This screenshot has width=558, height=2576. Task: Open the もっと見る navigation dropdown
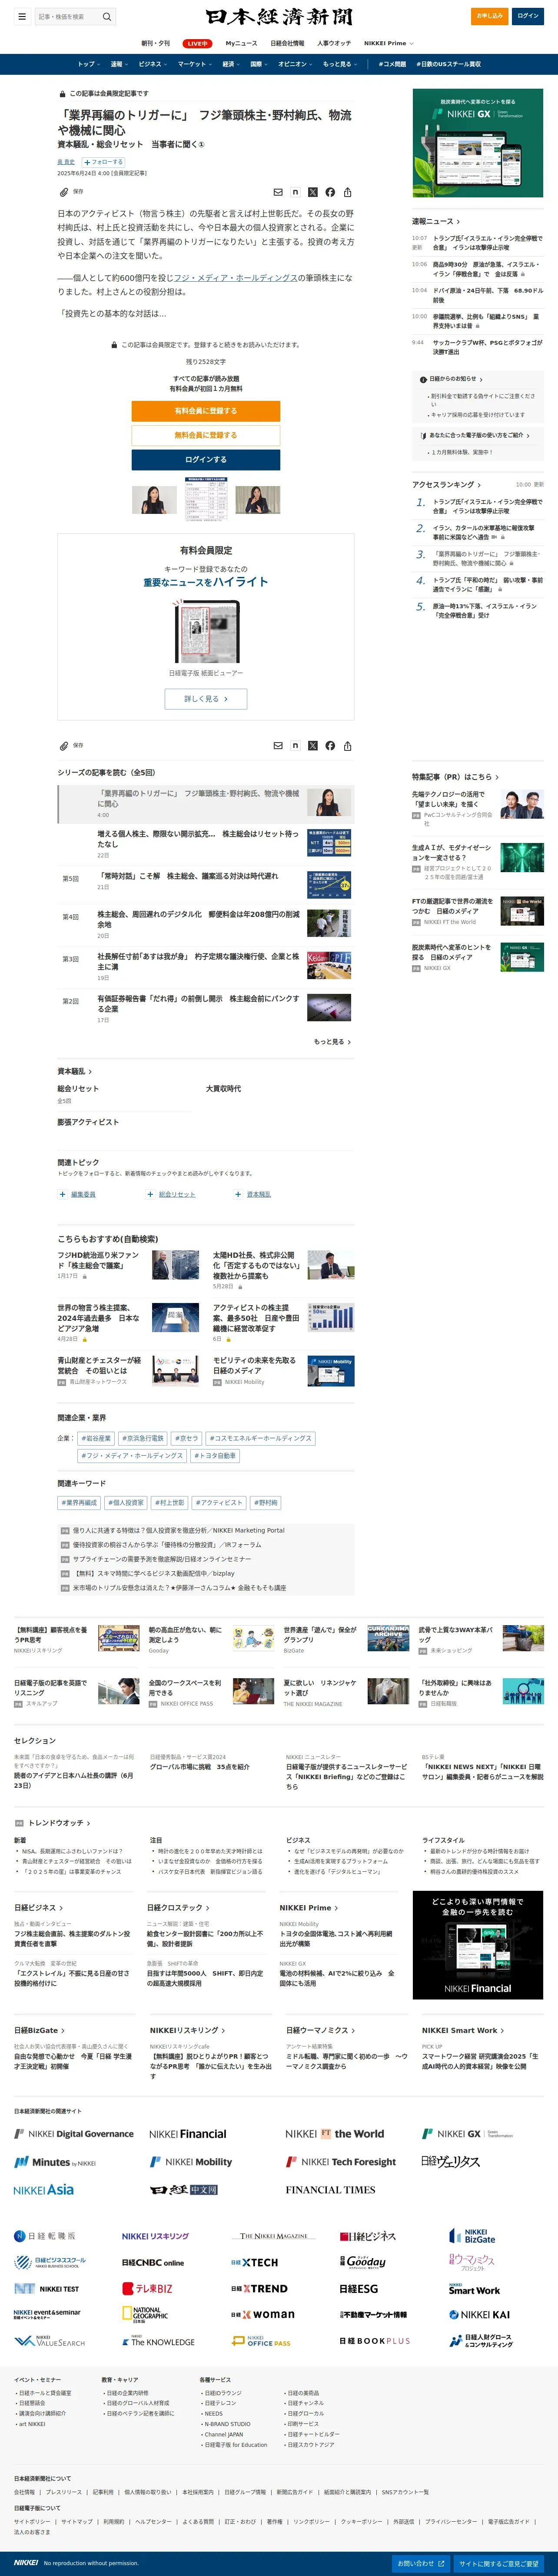[x=340, y=64]
